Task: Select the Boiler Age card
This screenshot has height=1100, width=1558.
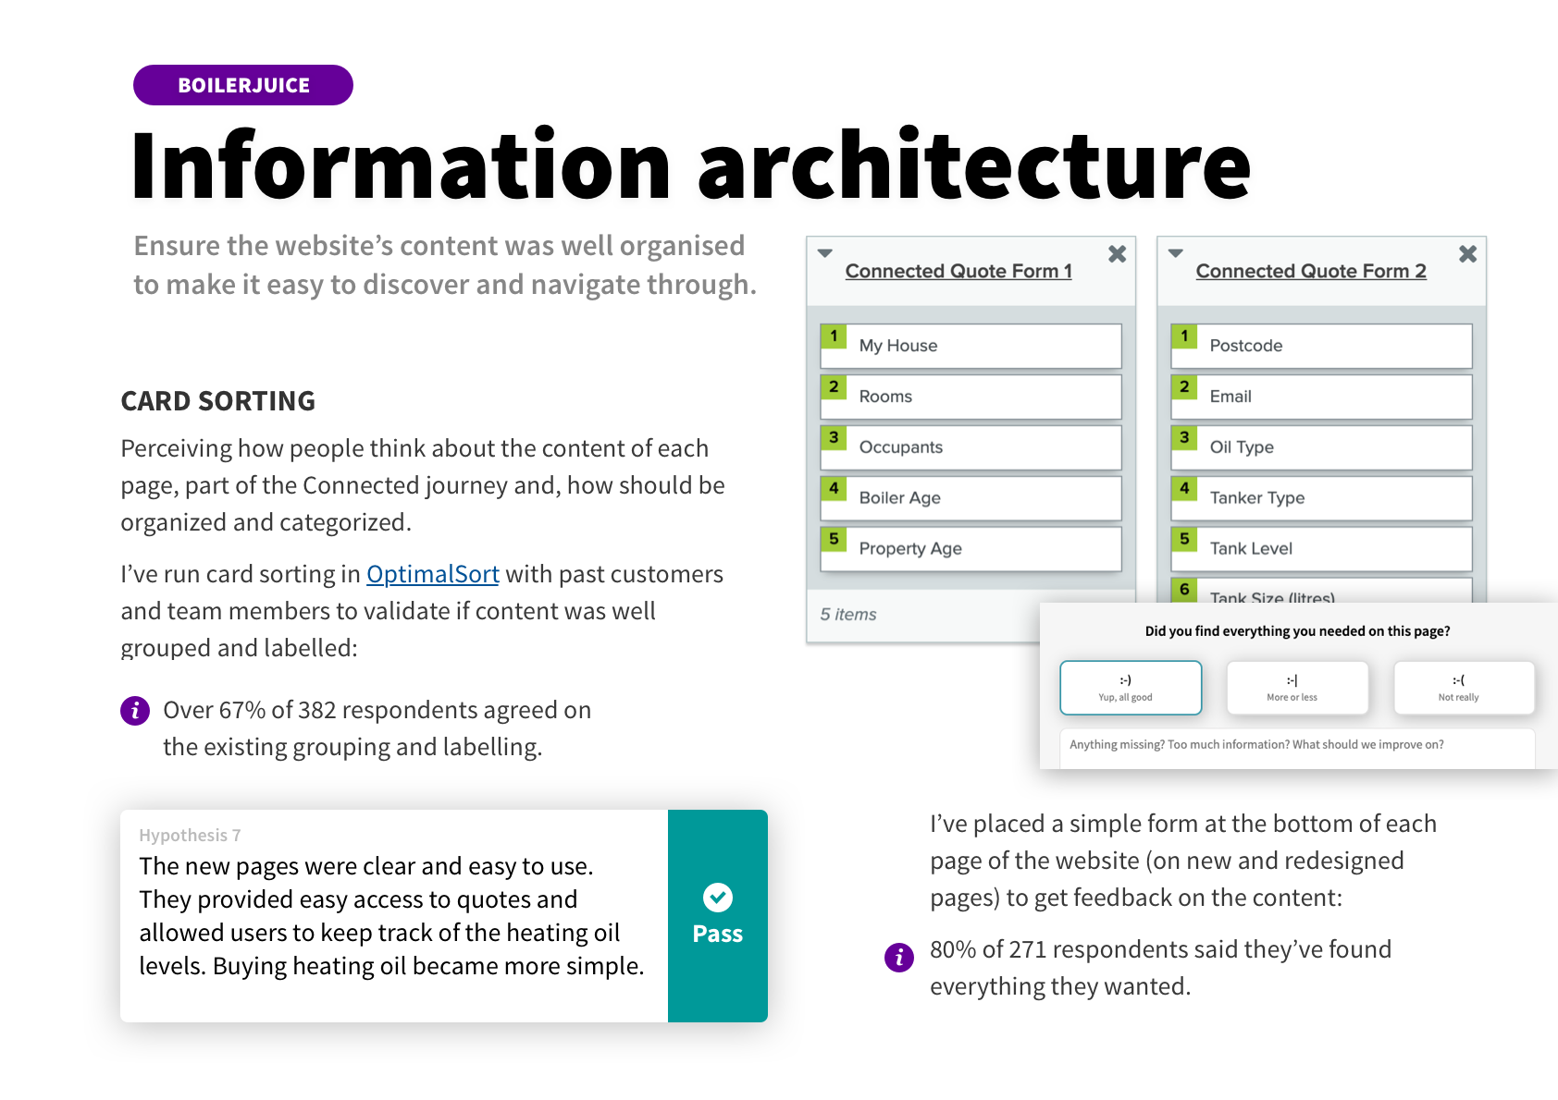Action: point(971,498)
